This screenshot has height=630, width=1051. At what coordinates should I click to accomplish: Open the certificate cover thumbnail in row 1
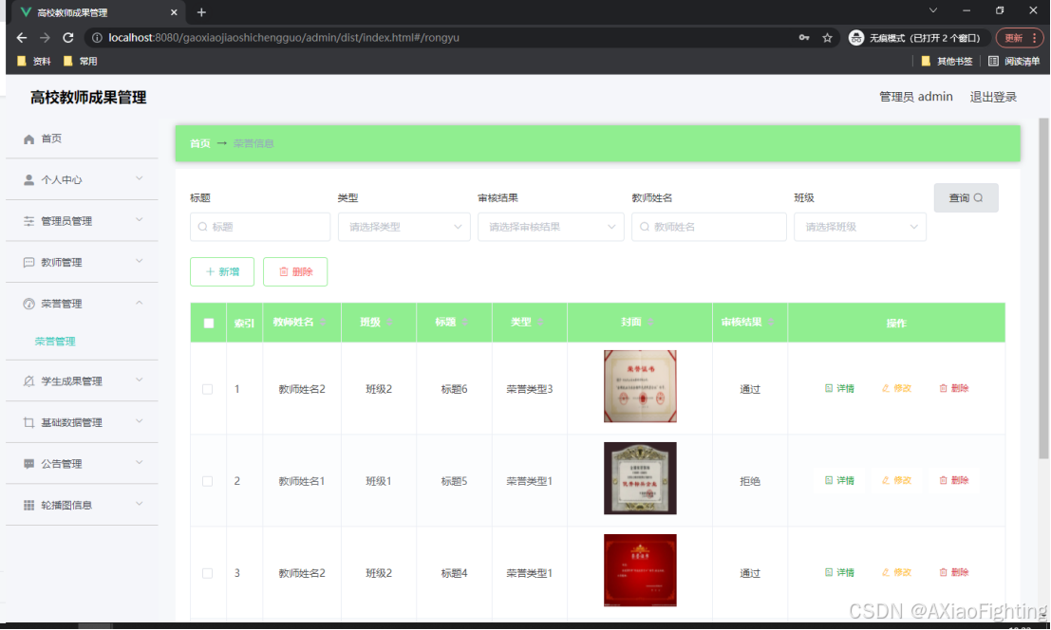[x=640, y=386]
